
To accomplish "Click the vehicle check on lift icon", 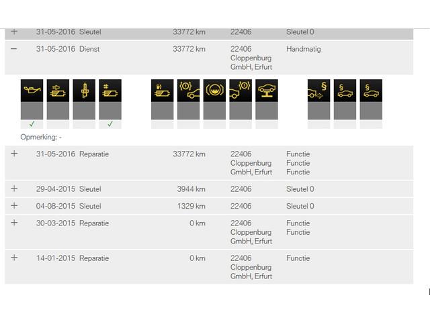I will (x=267, y=91).
